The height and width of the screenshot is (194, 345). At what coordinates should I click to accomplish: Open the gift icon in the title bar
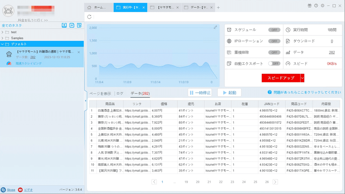coord(310,6)
